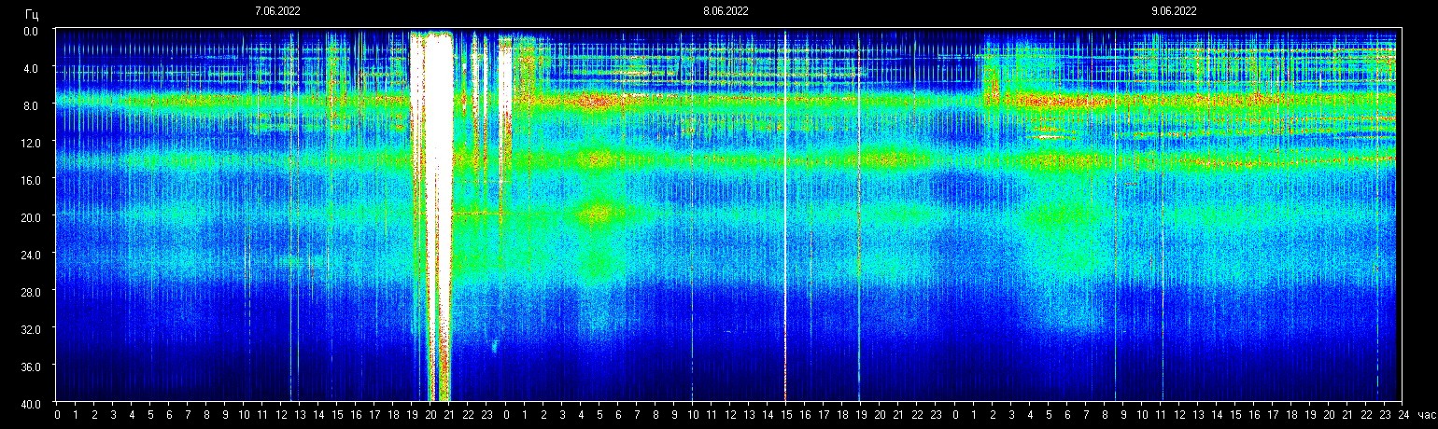This screenshot has height=429, width=1438.
Task: Click the date label 8.06.2022
Action: pos(726,11)
